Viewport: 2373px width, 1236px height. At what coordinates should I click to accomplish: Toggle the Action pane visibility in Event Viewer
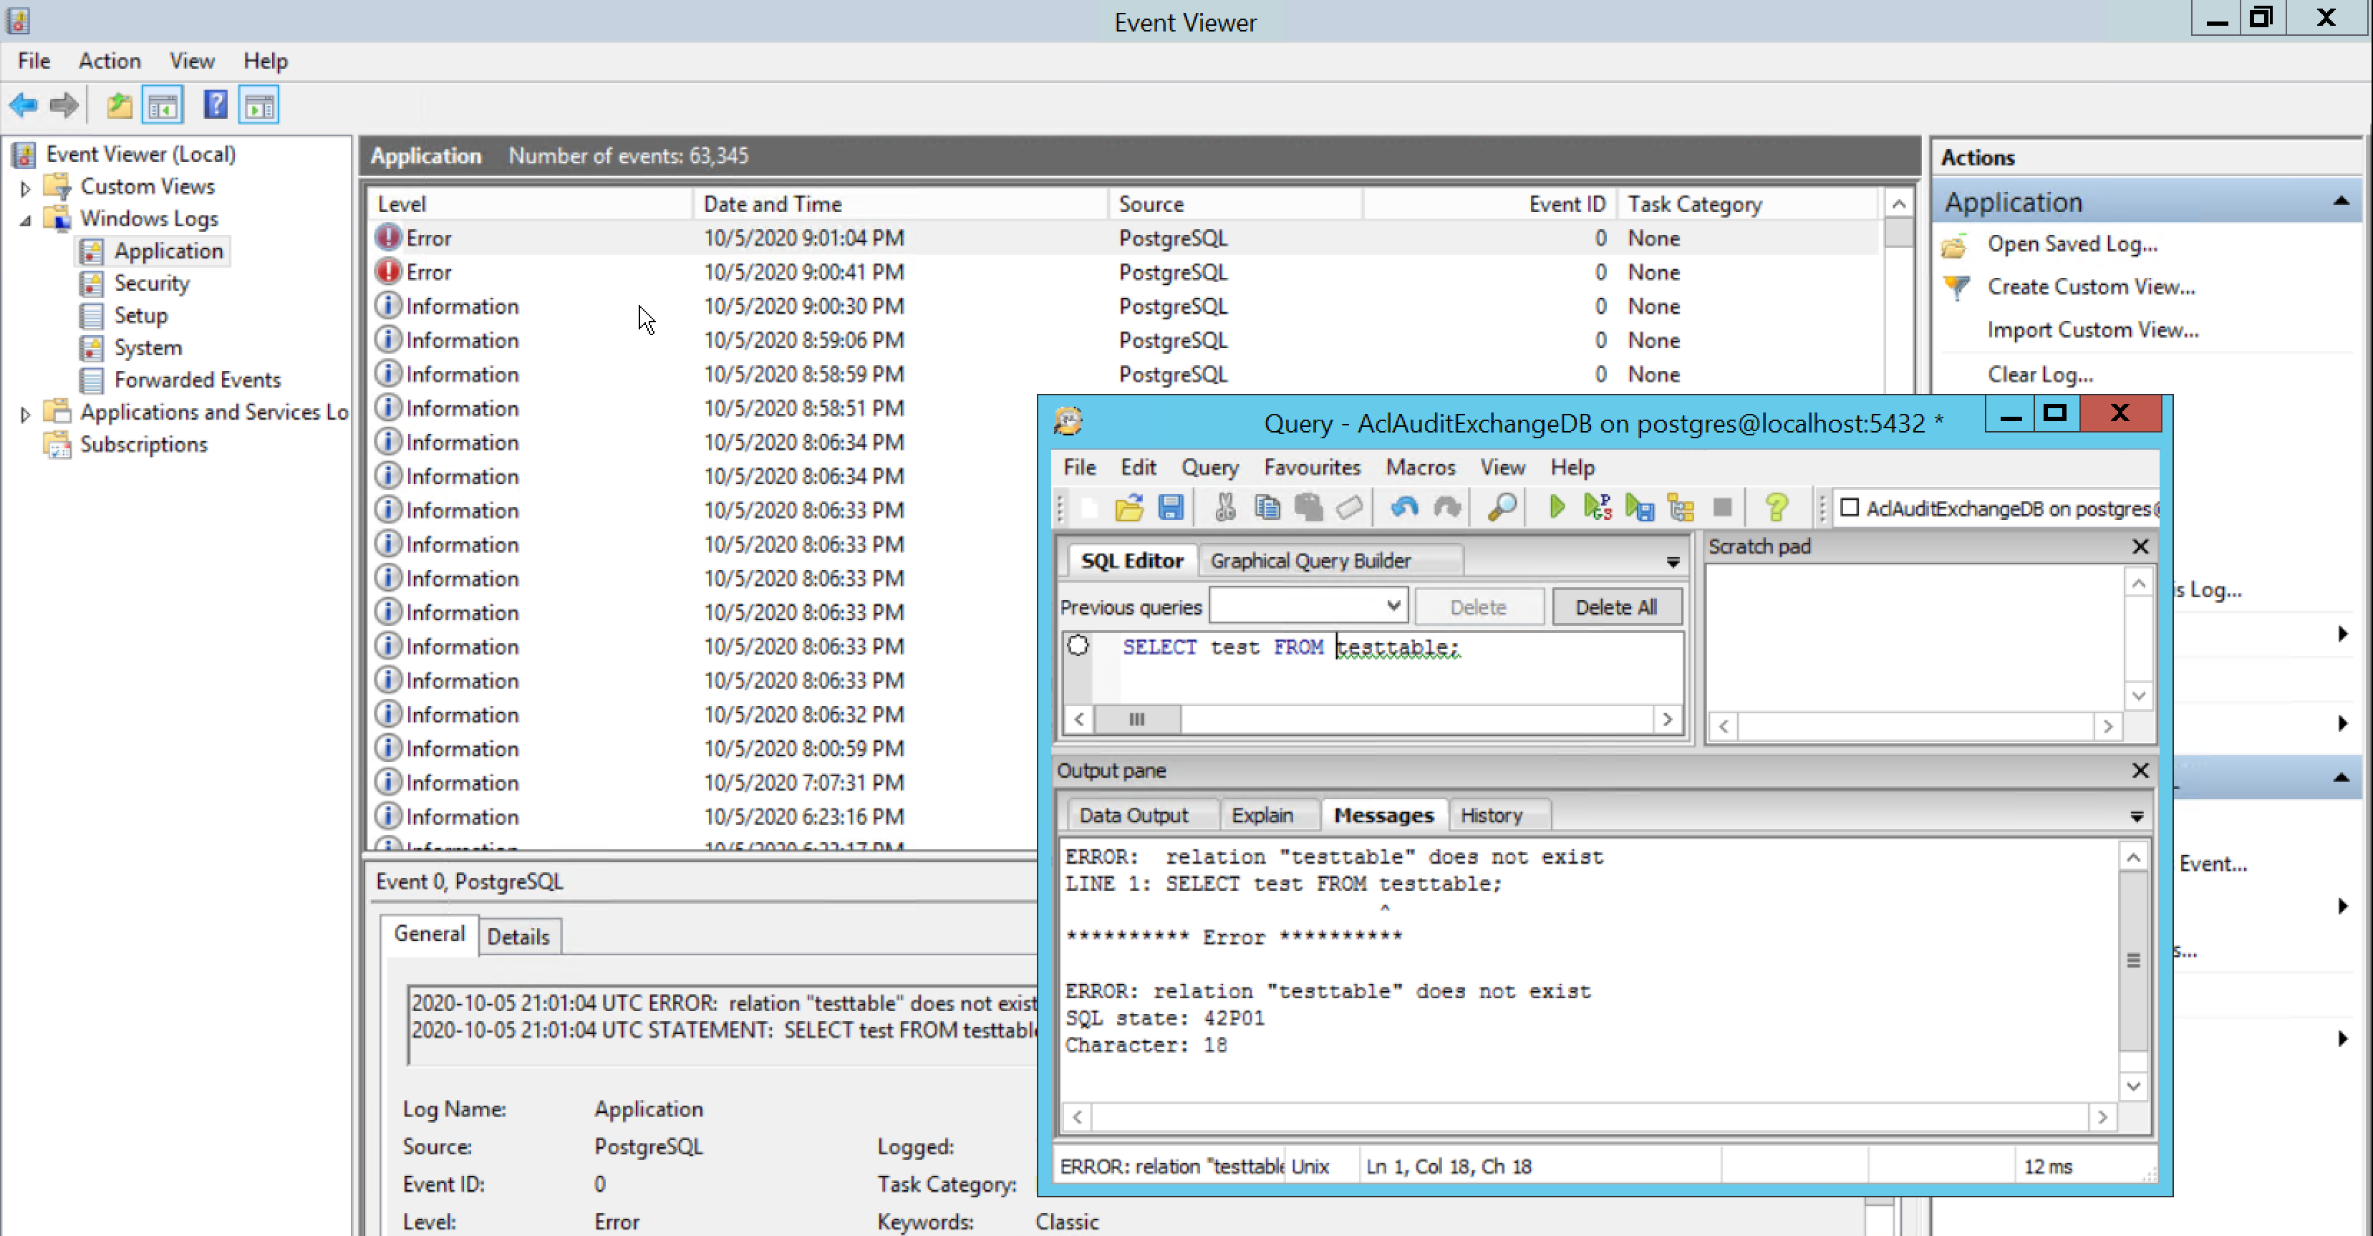[258, 104]
